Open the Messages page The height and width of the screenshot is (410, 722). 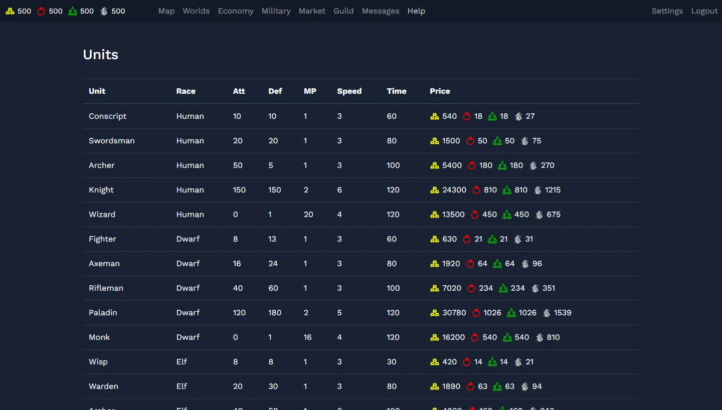point(381,11)
